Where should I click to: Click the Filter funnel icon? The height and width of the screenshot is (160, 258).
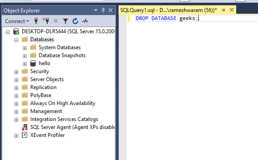(x=66, y=21)
